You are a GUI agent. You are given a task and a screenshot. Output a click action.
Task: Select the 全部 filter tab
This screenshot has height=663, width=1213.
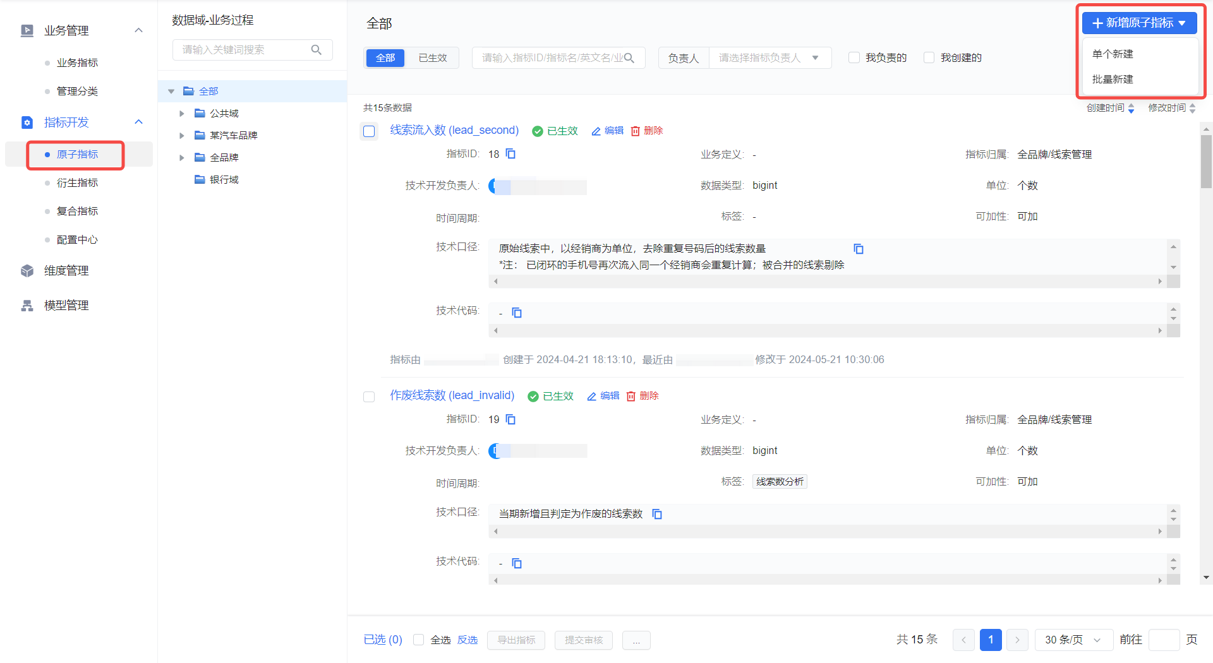[x=385, y=58]
